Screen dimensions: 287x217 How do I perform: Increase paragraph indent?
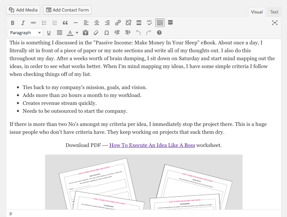pos(128,33)
